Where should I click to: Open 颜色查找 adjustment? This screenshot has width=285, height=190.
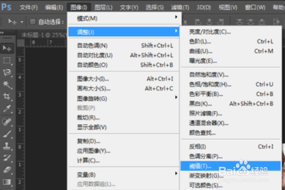coord(231,133)
